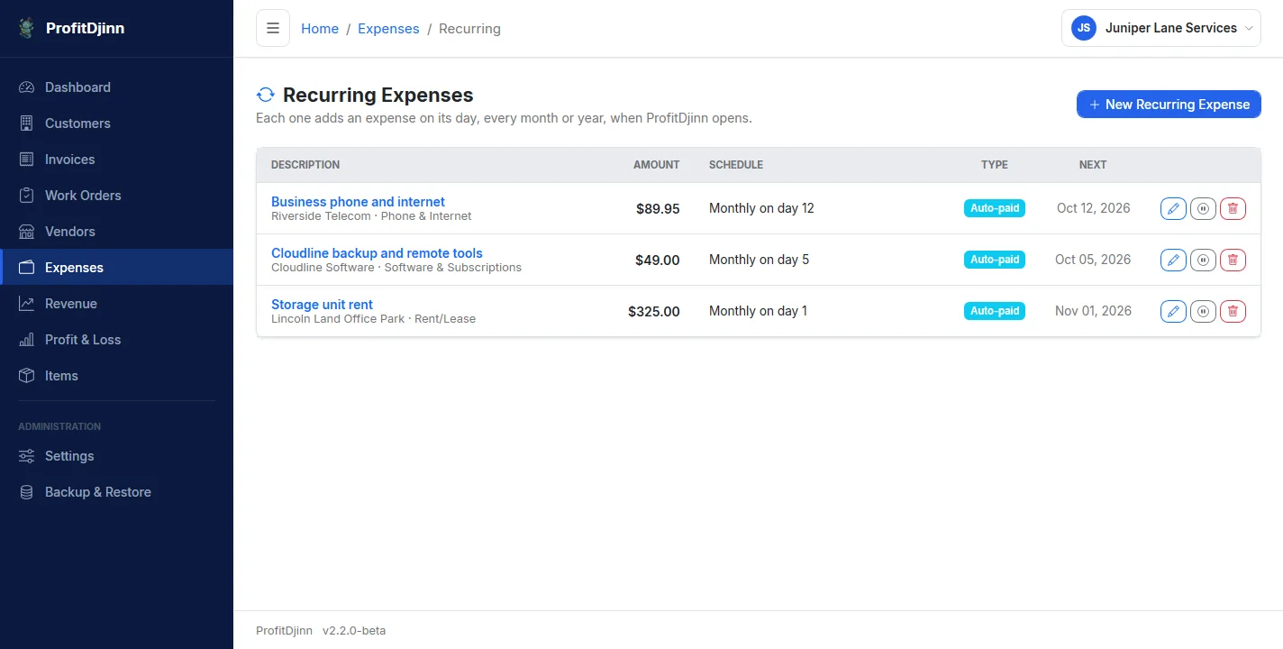Click the $89.95 amount cell
The width and height of the screenshot is (1283, 649).
pos(658,209)
